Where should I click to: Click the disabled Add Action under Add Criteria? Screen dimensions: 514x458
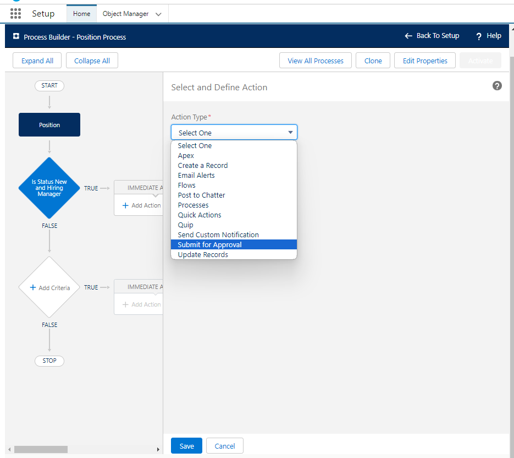click(x=141, y=304)
